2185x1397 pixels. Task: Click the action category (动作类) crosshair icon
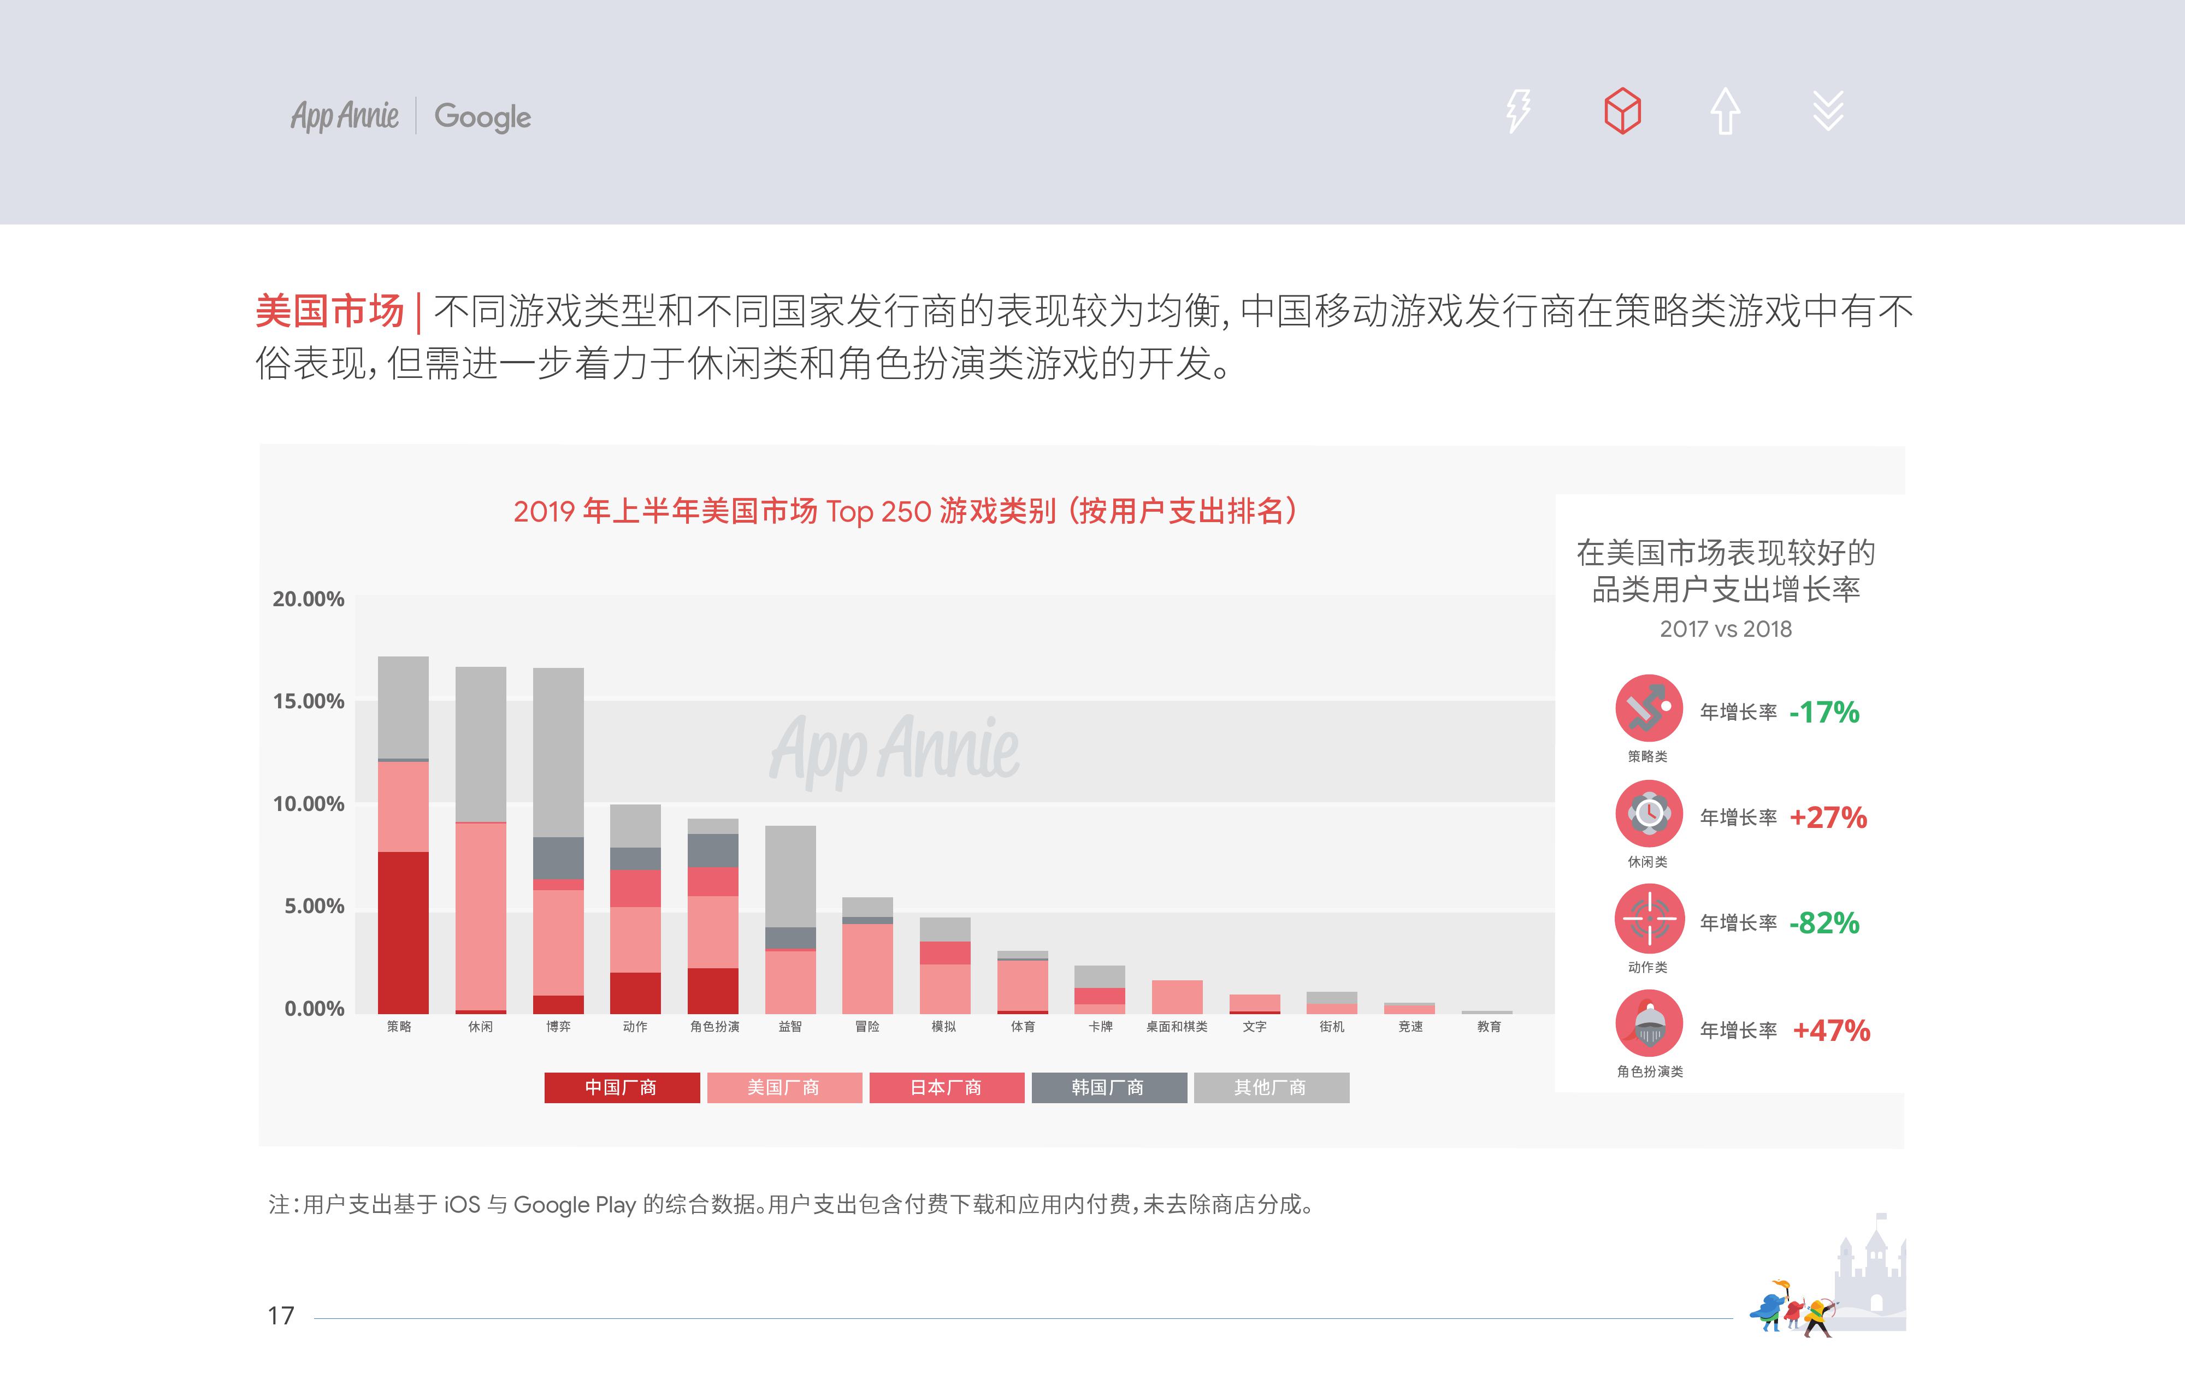[x=1649, y=919]
